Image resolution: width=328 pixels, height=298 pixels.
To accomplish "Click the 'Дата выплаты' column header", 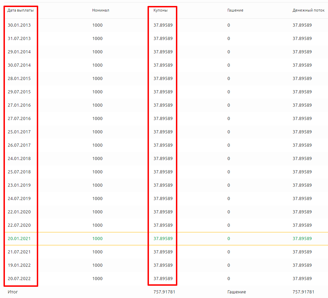I will coord(21,11).
